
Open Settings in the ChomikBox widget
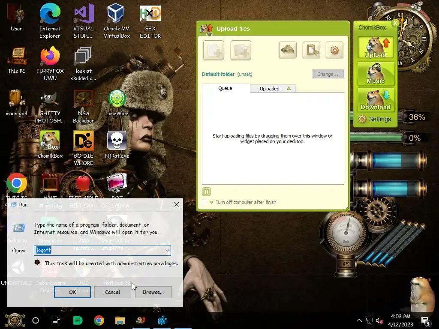point(375,119)
